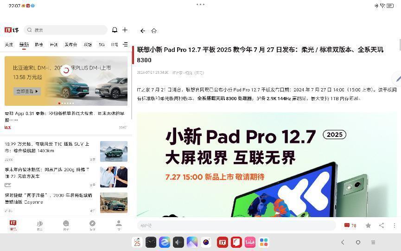Switch to the 5G channel tab
The image size is (401, 251).
point(102,45)
